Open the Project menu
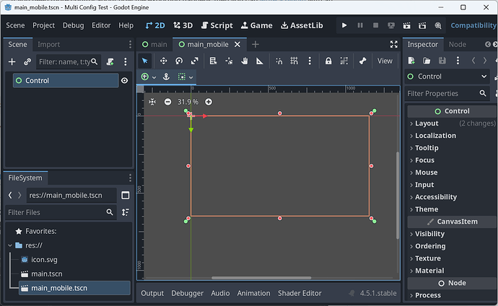 tap(43, 25)
